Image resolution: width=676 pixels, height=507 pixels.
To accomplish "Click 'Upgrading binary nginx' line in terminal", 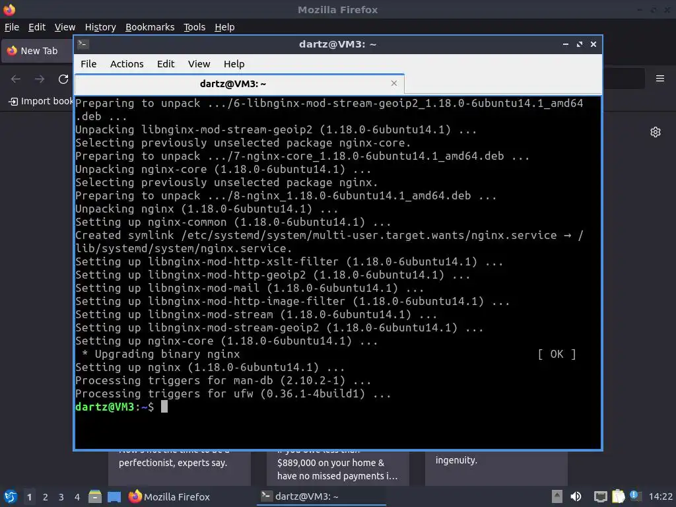I will point(167,354).
